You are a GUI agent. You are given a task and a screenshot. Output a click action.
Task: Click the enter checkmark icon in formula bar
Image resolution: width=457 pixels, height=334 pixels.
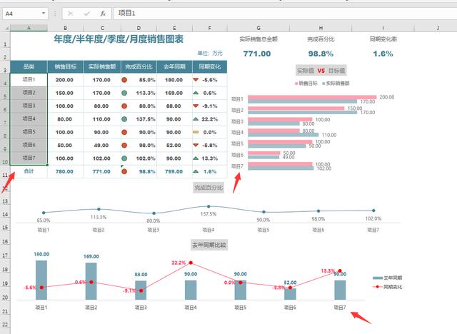pos(86,14)
